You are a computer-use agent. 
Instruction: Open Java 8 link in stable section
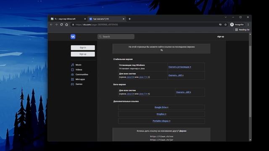click(130, 77)
